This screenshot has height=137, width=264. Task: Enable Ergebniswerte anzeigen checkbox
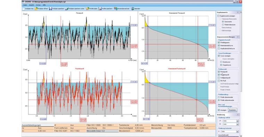pos(218,16)
